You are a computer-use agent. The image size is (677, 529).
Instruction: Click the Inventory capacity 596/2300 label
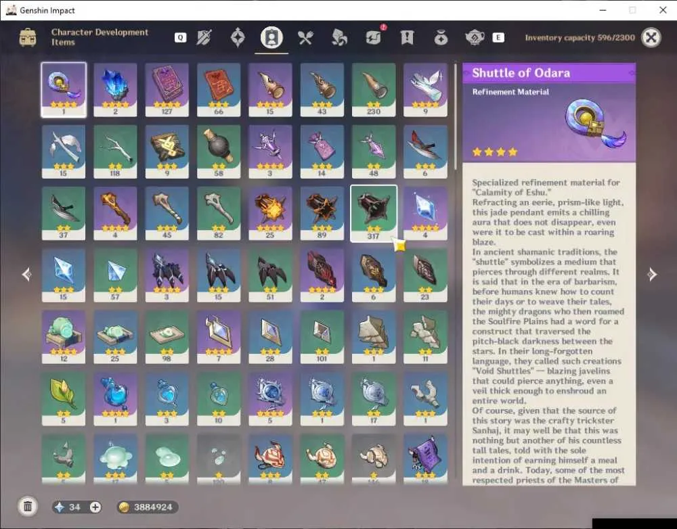click(580, 37)
